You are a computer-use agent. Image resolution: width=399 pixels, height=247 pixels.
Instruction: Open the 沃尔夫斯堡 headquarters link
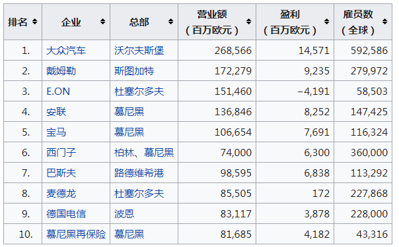pos(139,51)
